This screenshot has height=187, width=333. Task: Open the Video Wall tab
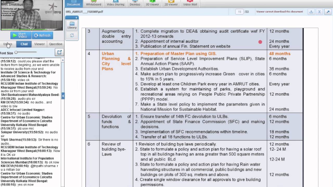(x=190, y=3)
